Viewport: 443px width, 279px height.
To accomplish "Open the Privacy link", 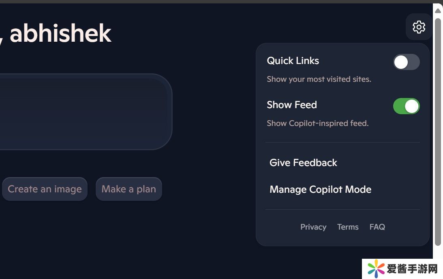I will (313, 227).
